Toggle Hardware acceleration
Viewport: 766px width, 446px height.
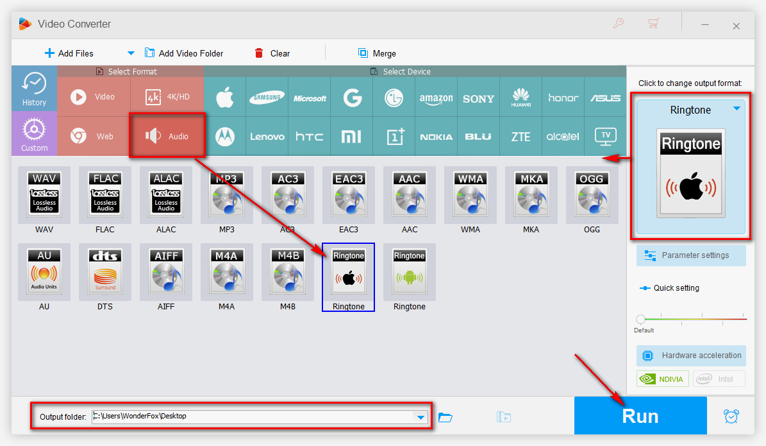point(691,356)
